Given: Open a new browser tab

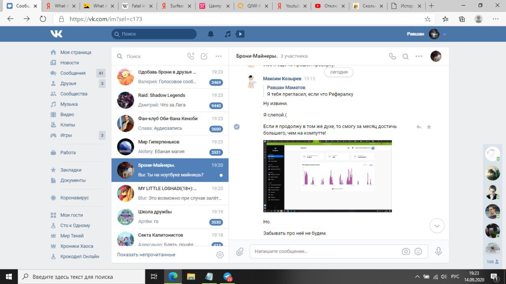Looking at the screenshot, I should point(431,6).
